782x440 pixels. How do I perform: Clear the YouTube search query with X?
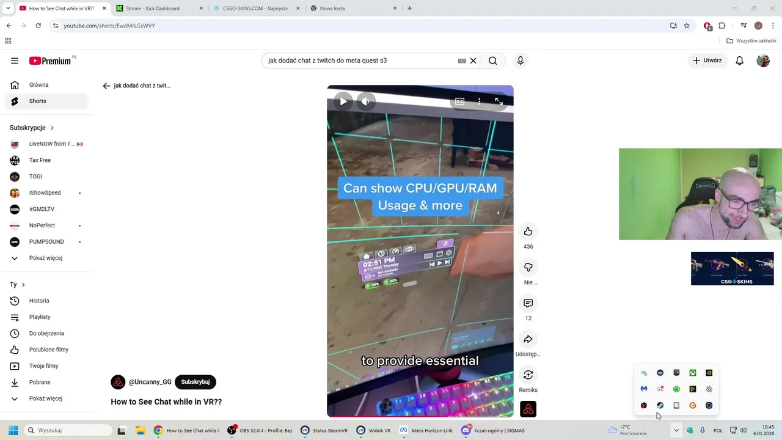click(473, 61)
